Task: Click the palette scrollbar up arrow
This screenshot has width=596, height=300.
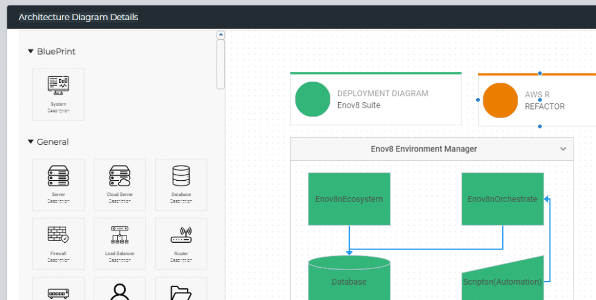Action: [221, 35]
